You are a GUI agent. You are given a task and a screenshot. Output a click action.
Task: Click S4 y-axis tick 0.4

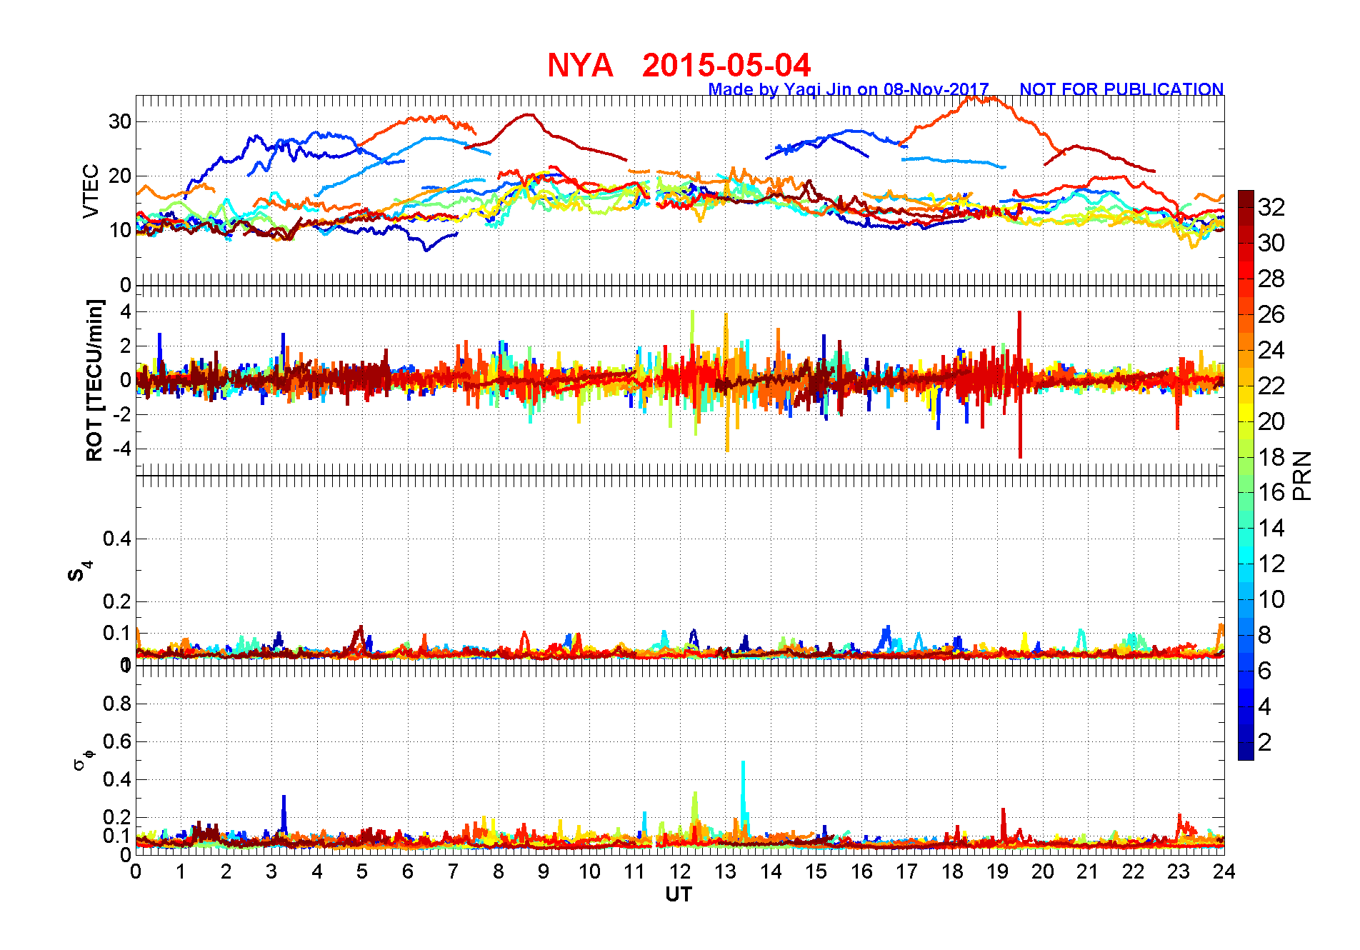click(x=117, y=539)
